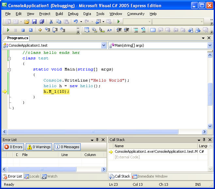
Task: Click the Open File folder icon
Action: (x=26, y=22)
